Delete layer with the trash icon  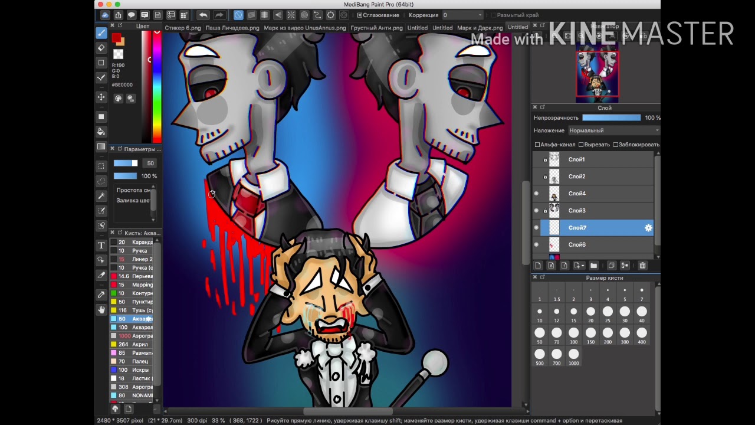click(642, 266)
